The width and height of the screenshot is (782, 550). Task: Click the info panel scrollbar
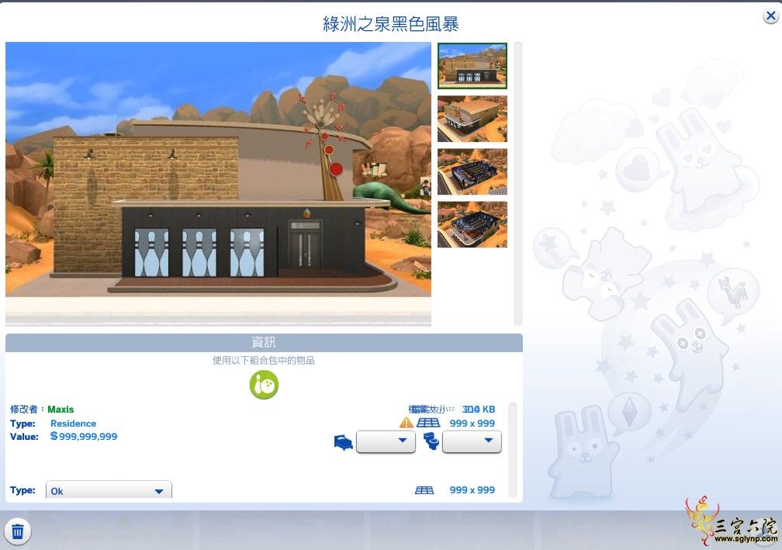coord(512,450)
